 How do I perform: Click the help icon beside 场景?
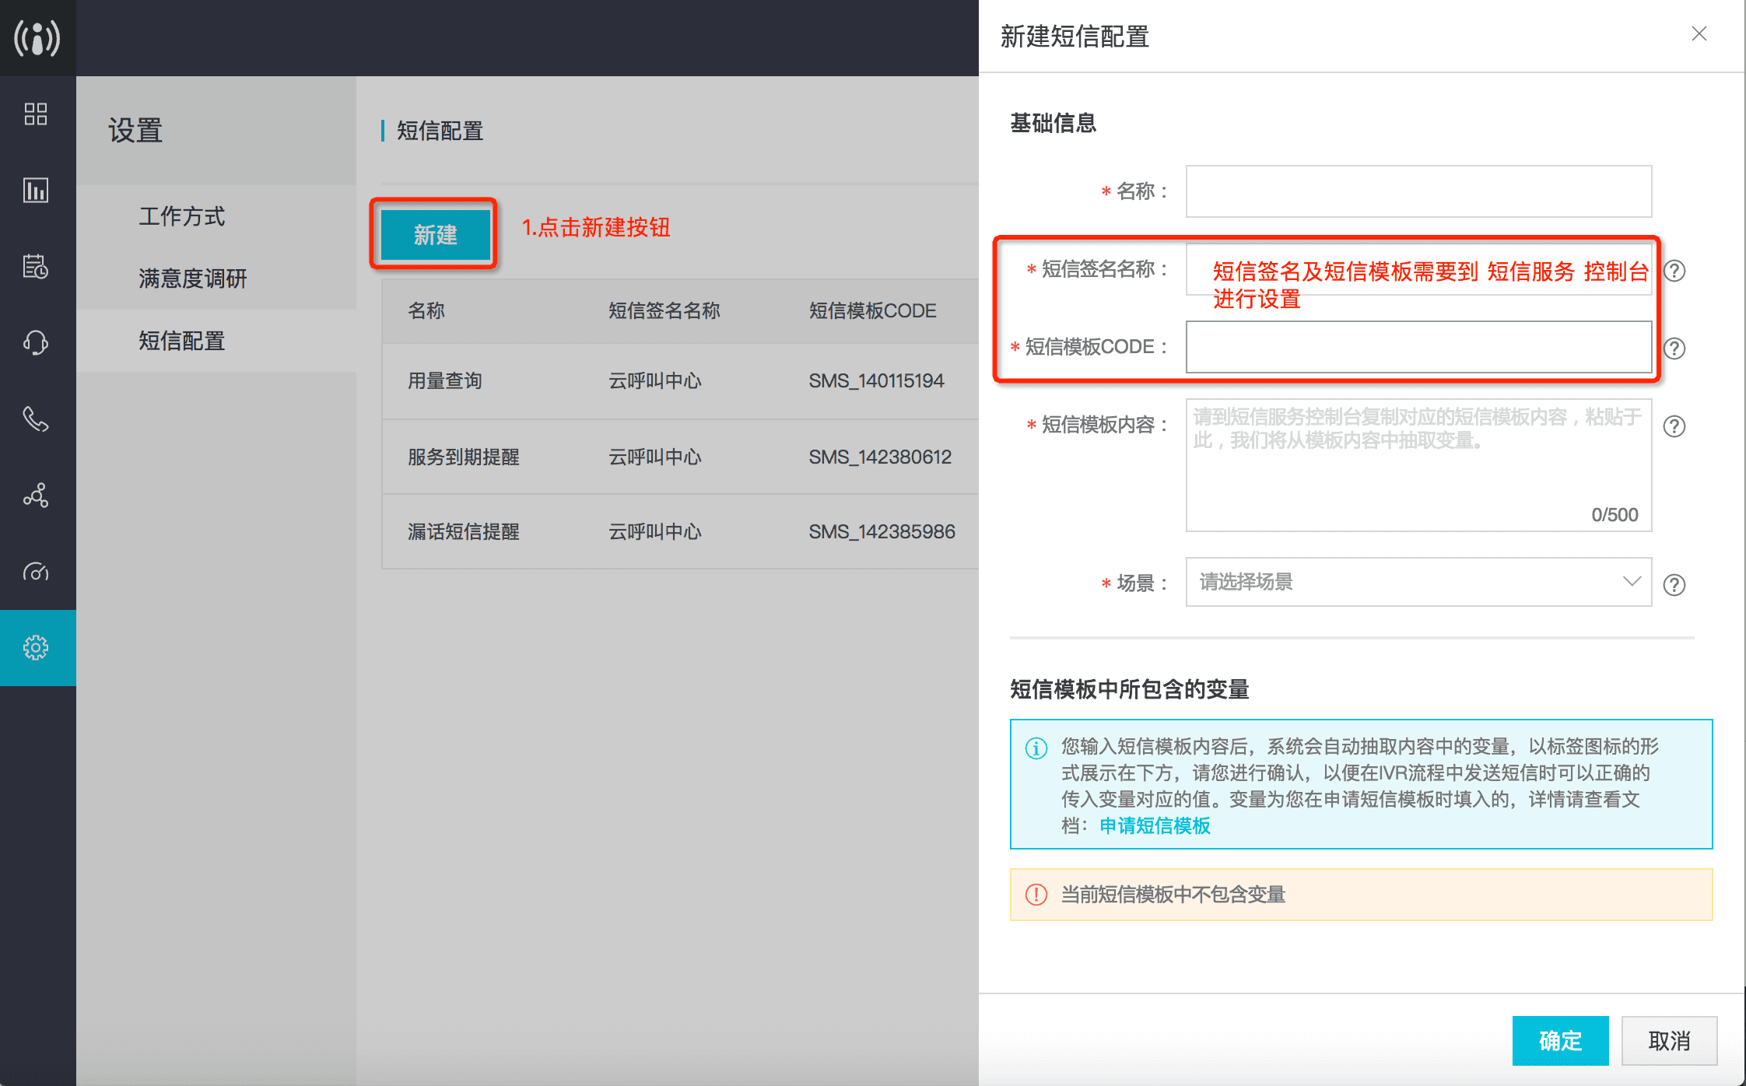[x=1674, y=584]
